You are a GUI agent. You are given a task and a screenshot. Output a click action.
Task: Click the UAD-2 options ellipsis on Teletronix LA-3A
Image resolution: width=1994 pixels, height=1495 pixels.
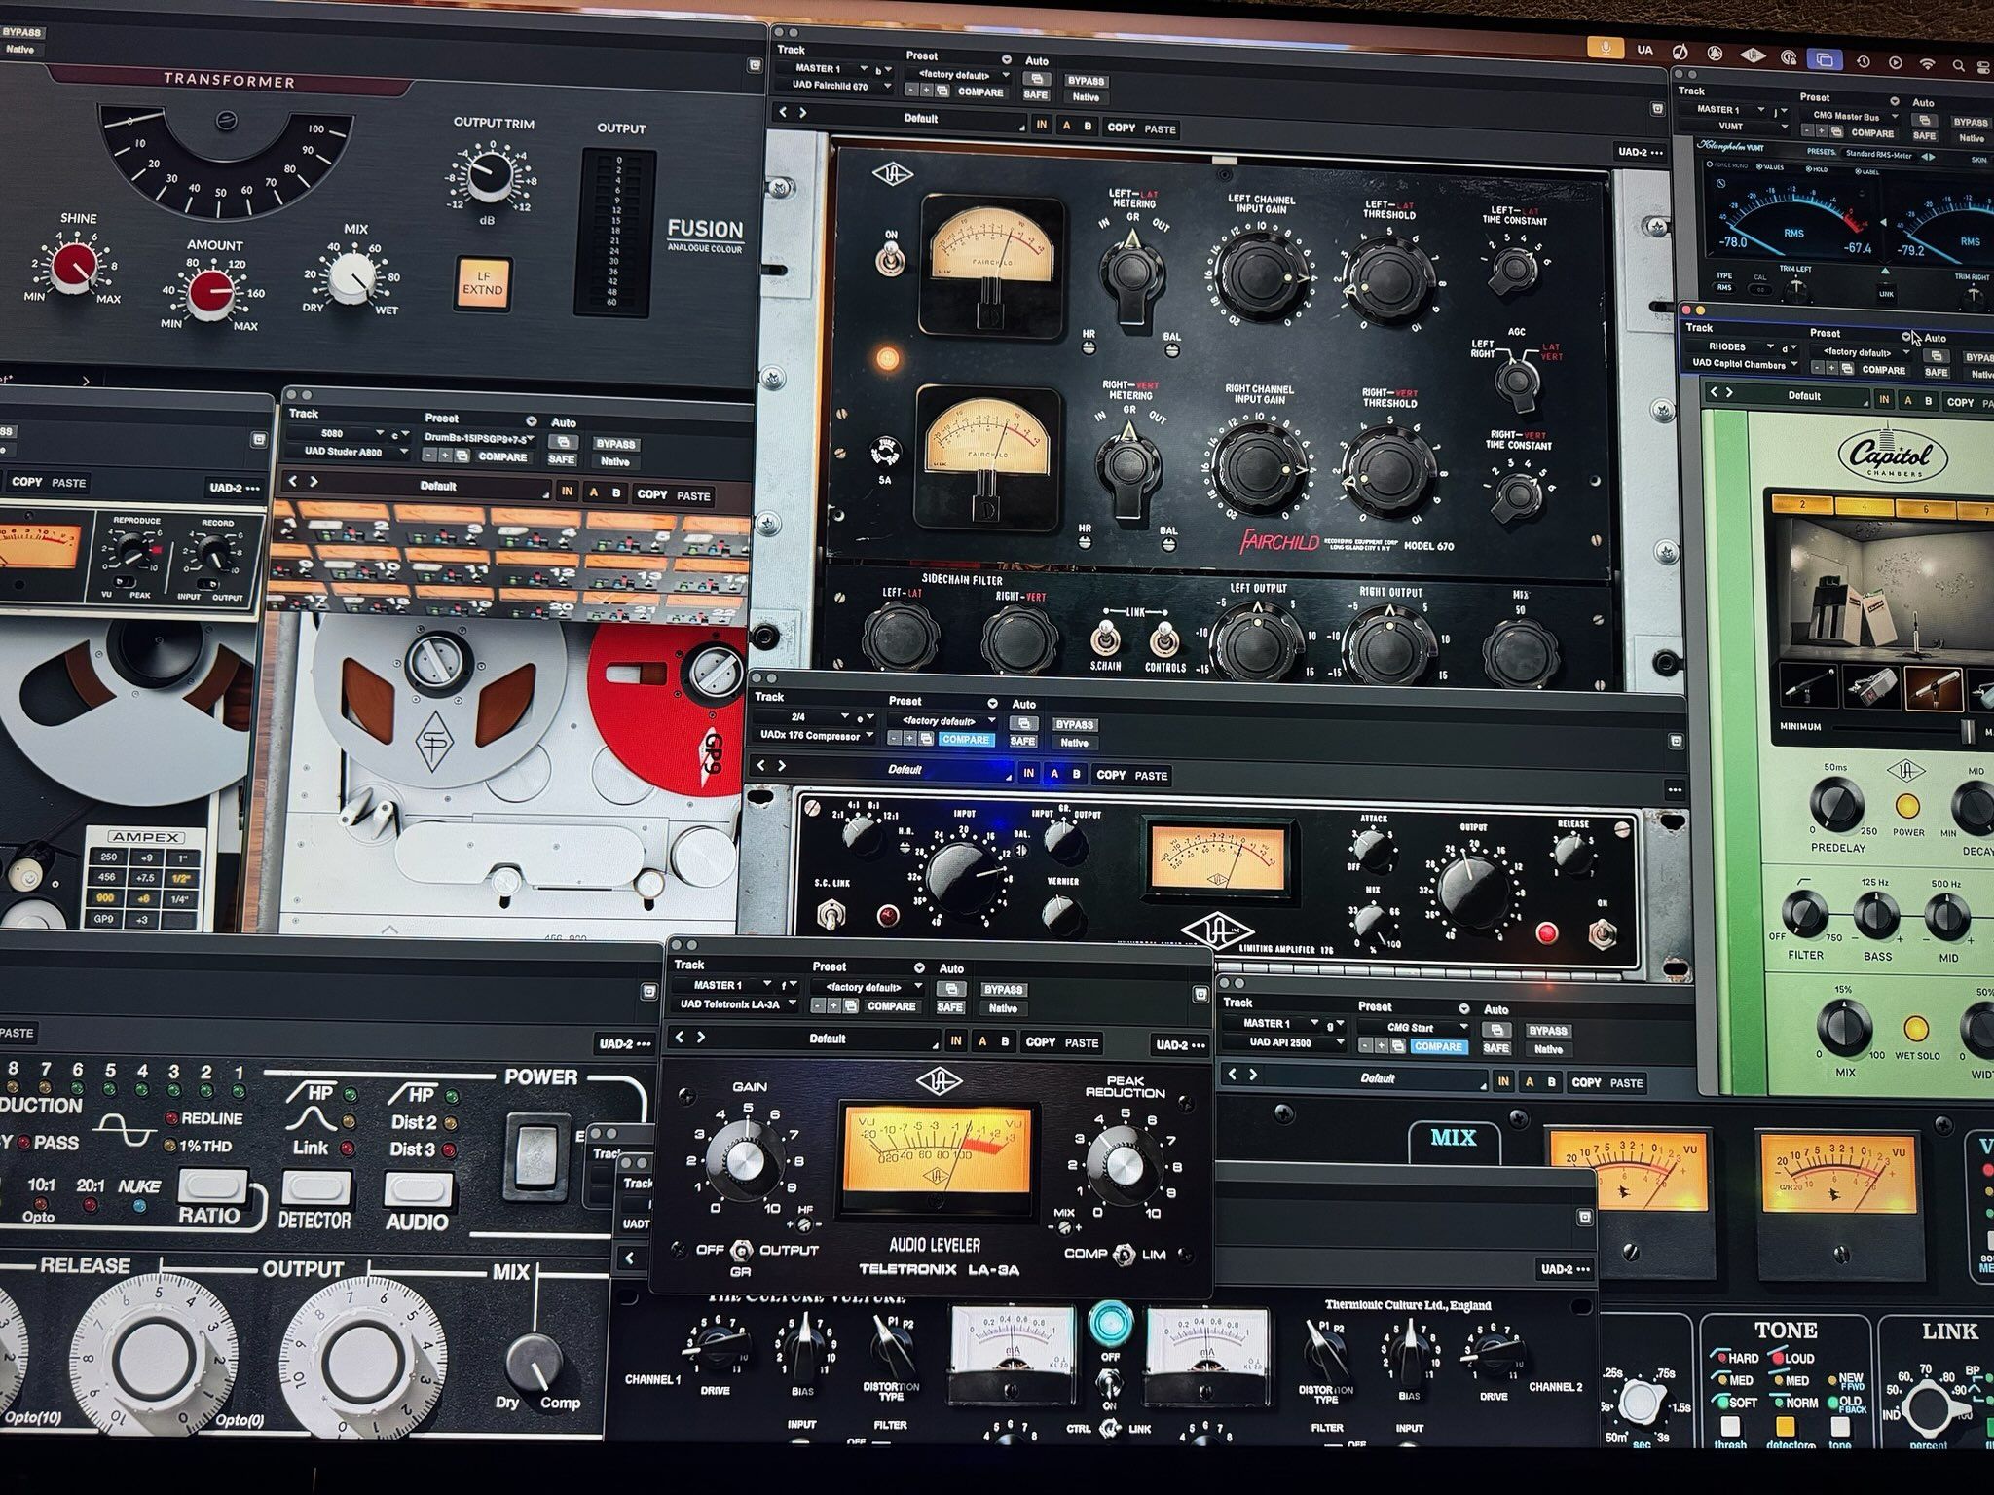click(x=1198, y=1045)
